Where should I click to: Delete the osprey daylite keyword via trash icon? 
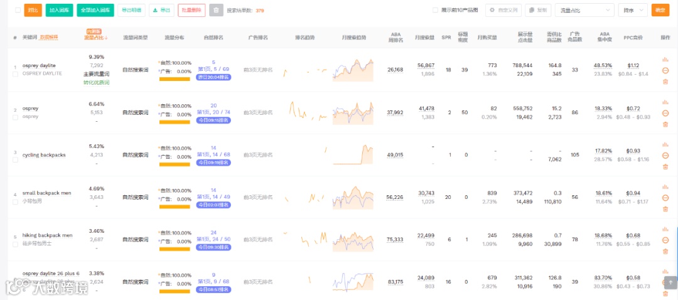coord(665,82)
